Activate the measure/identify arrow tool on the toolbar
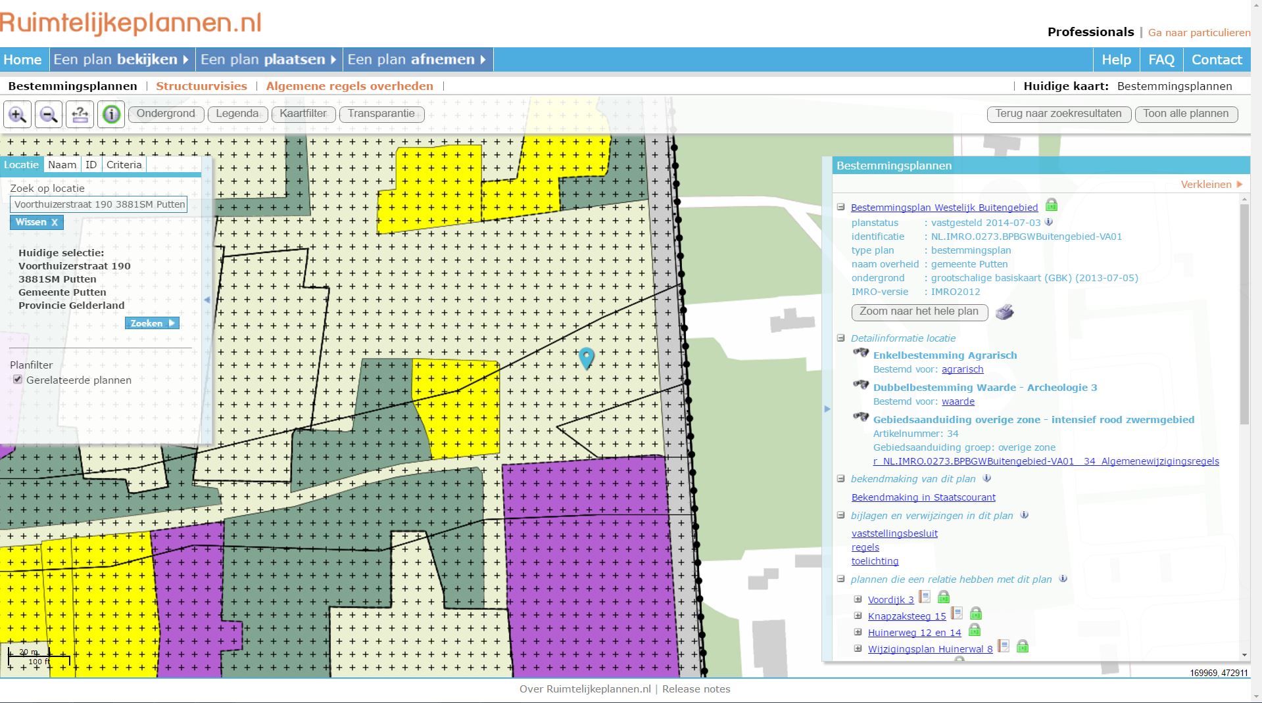Viewport: 1262px width, 703px height. [79, 114]
